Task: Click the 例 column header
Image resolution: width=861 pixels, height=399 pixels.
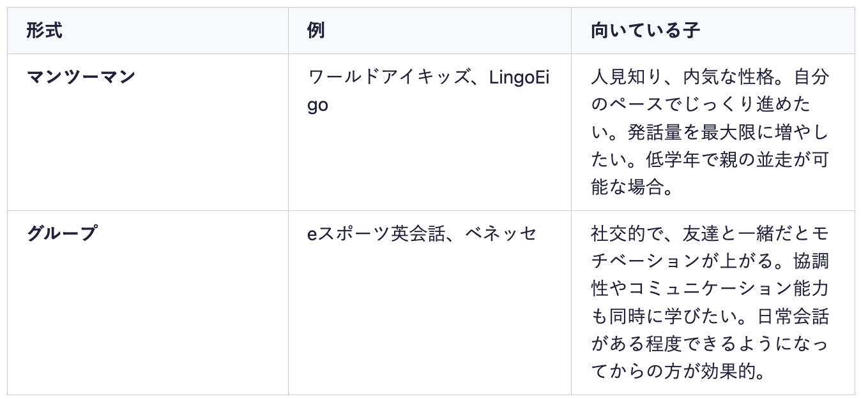Action: pos(316,31)
